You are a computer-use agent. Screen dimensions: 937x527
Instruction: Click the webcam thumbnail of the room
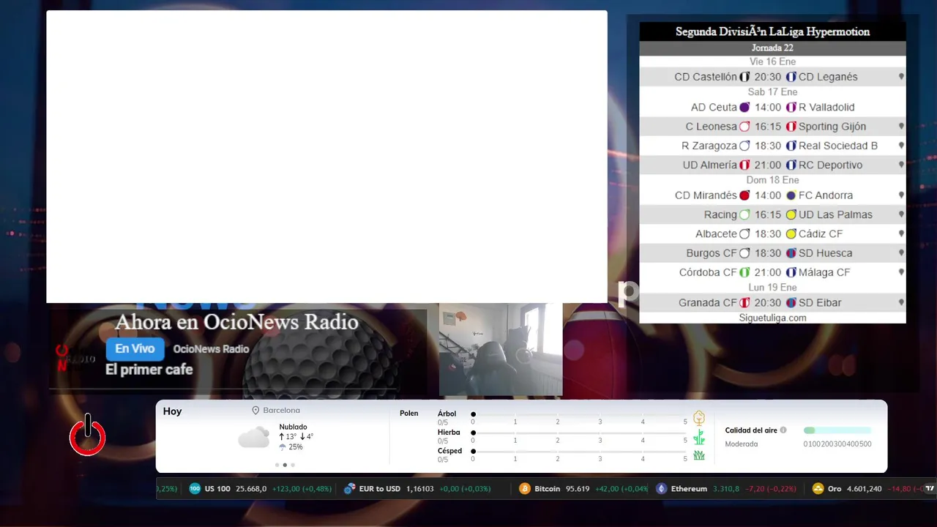pos(501,350)
